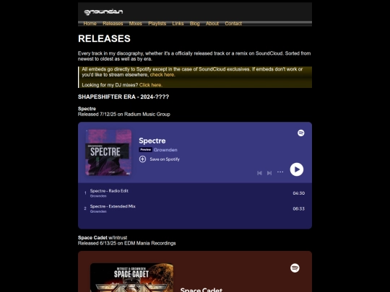Skip to previous track in the Spectre player
This screenshot has width=390, height=292.
(259, 173)
